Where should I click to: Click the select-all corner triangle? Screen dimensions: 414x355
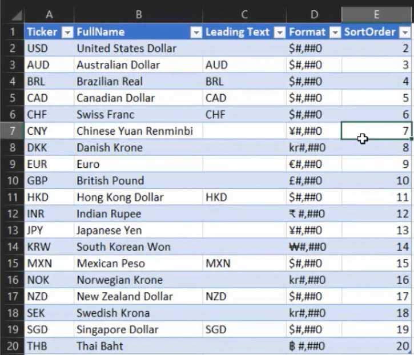point(17,15)
